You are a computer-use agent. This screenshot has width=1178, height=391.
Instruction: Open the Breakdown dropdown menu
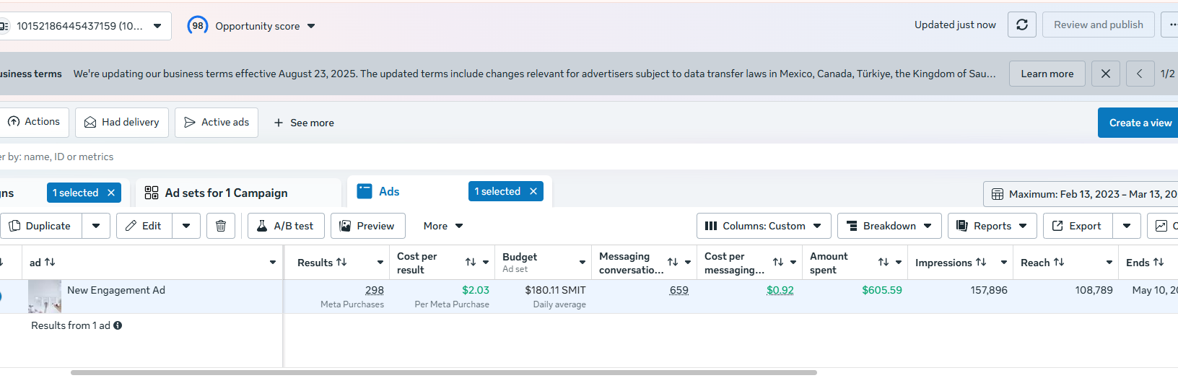click(x=889, y=226)
